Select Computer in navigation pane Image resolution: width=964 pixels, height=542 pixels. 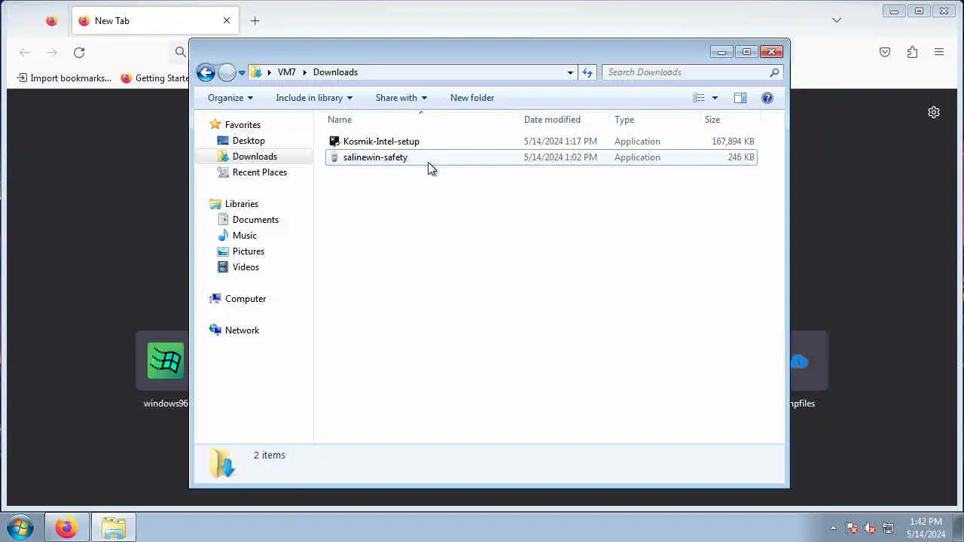[x=245, y=299]
